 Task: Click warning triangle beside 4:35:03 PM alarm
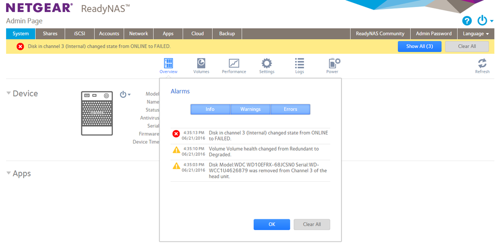(176, 166)
